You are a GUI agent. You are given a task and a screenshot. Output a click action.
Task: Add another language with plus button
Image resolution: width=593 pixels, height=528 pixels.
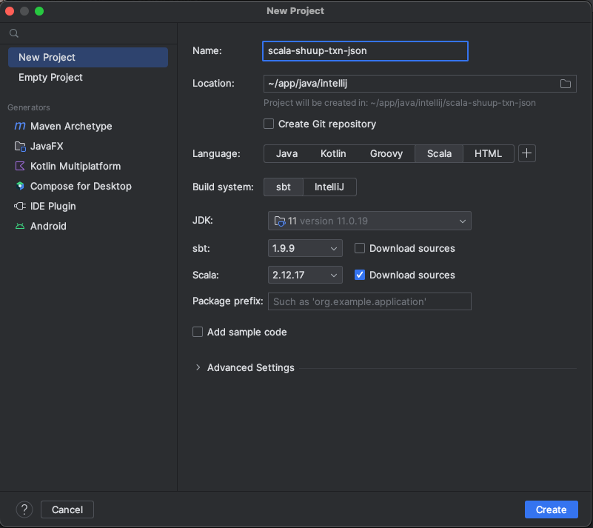(527, 153)
